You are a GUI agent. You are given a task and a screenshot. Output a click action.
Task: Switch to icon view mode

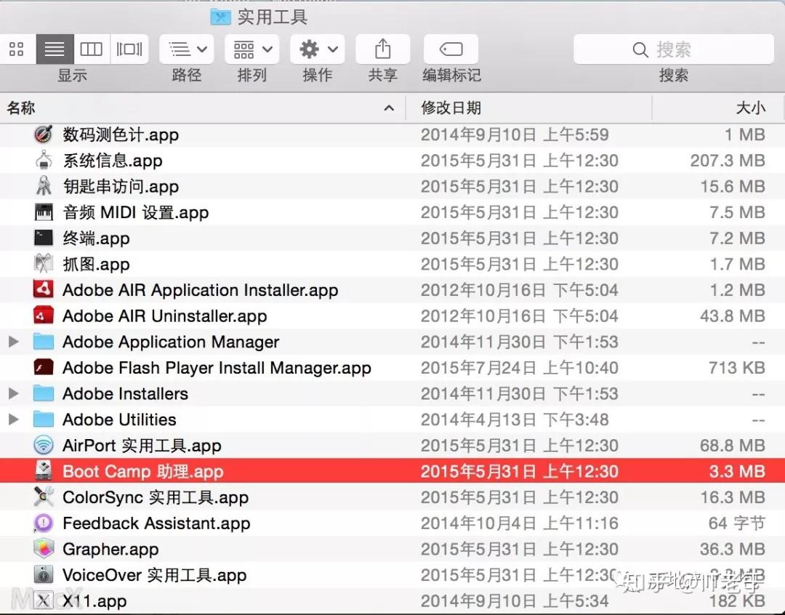pyautogui.click(x=17, y=49)
